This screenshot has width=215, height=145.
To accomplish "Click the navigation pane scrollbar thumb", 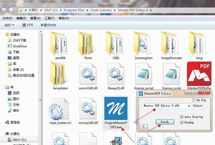I will tap(40, 100).
